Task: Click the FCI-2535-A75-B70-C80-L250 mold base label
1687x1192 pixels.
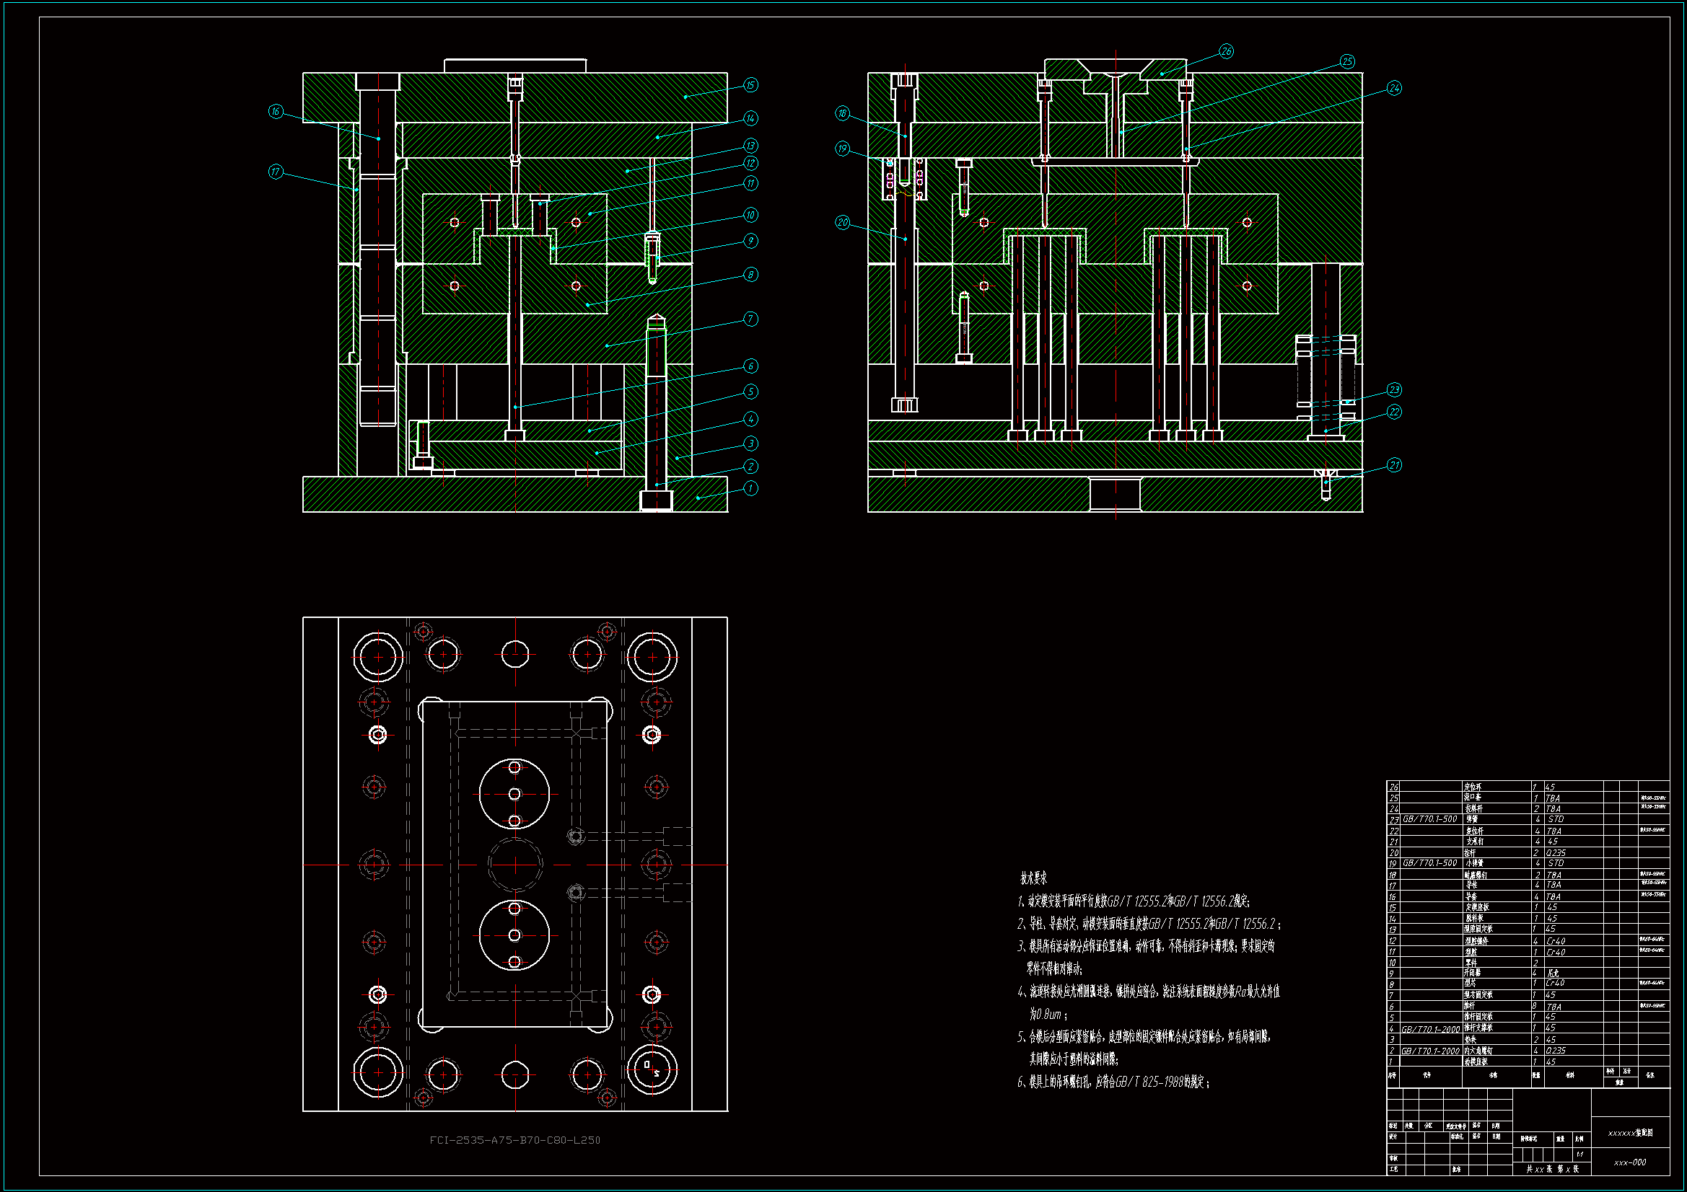Action: click(514, 1140)
